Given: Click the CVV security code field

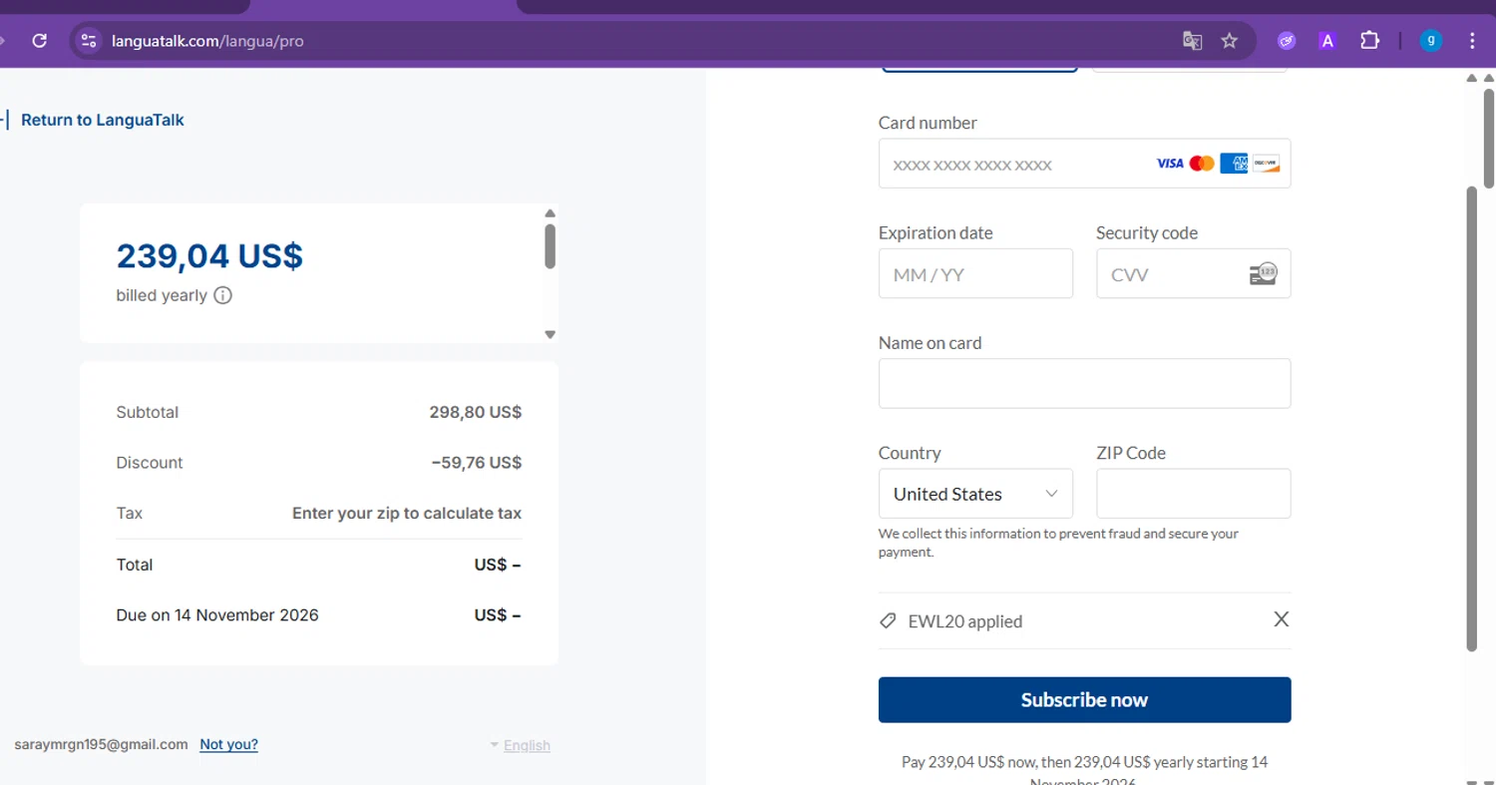Looking at the screenshot, I should pyautogui.click(x=1194, y=273).
